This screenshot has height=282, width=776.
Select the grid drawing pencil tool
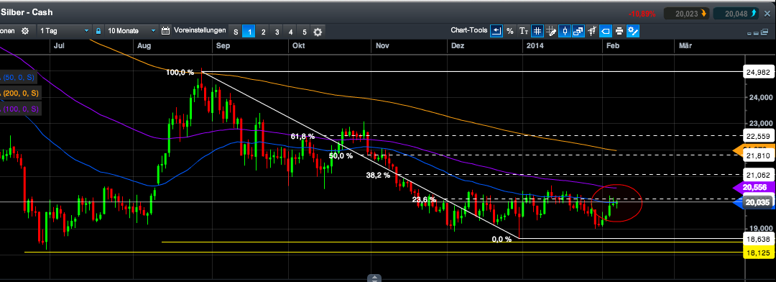click(551, 31)
